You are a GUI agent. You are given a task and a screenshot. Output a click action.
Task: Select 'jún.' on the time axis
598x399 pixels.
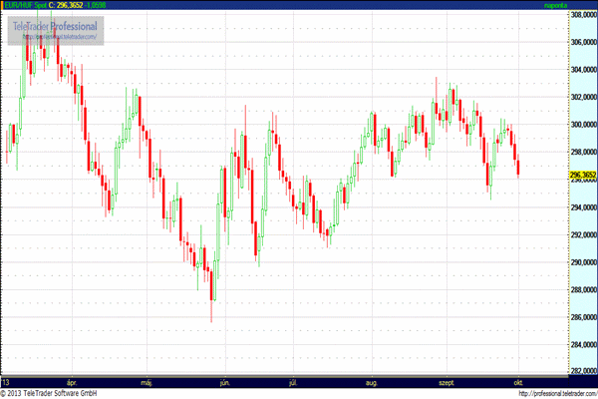coord(225,382)
